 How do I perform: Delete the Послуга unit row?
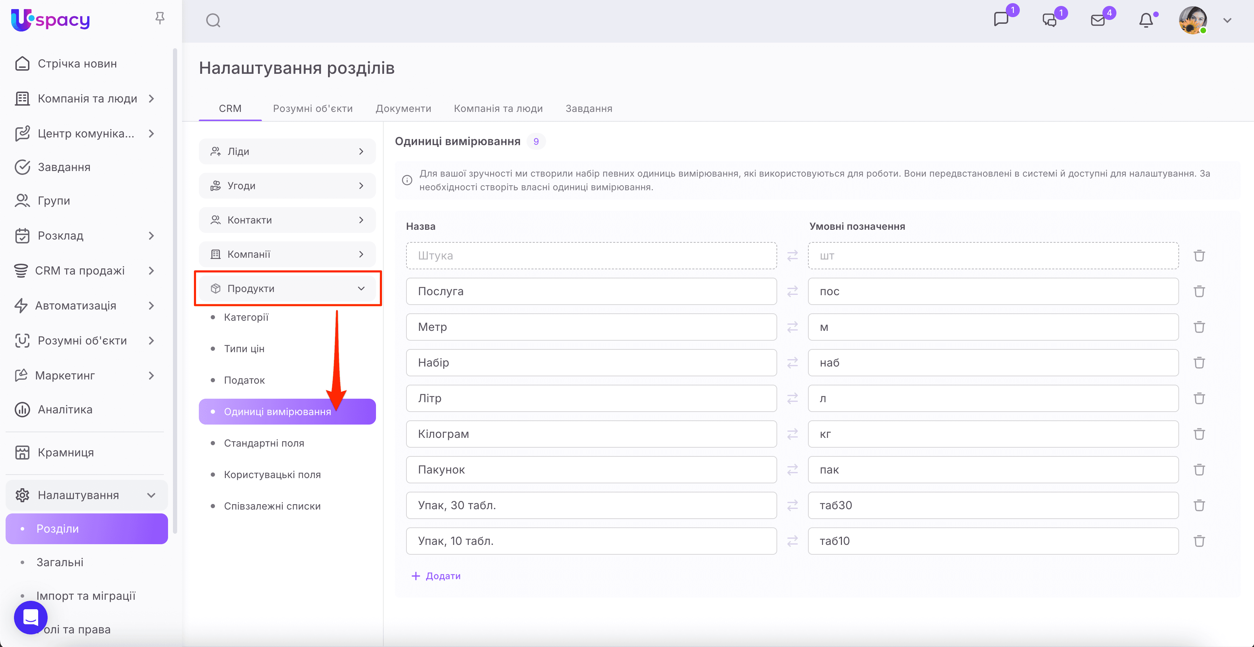tap(1199, 291)
